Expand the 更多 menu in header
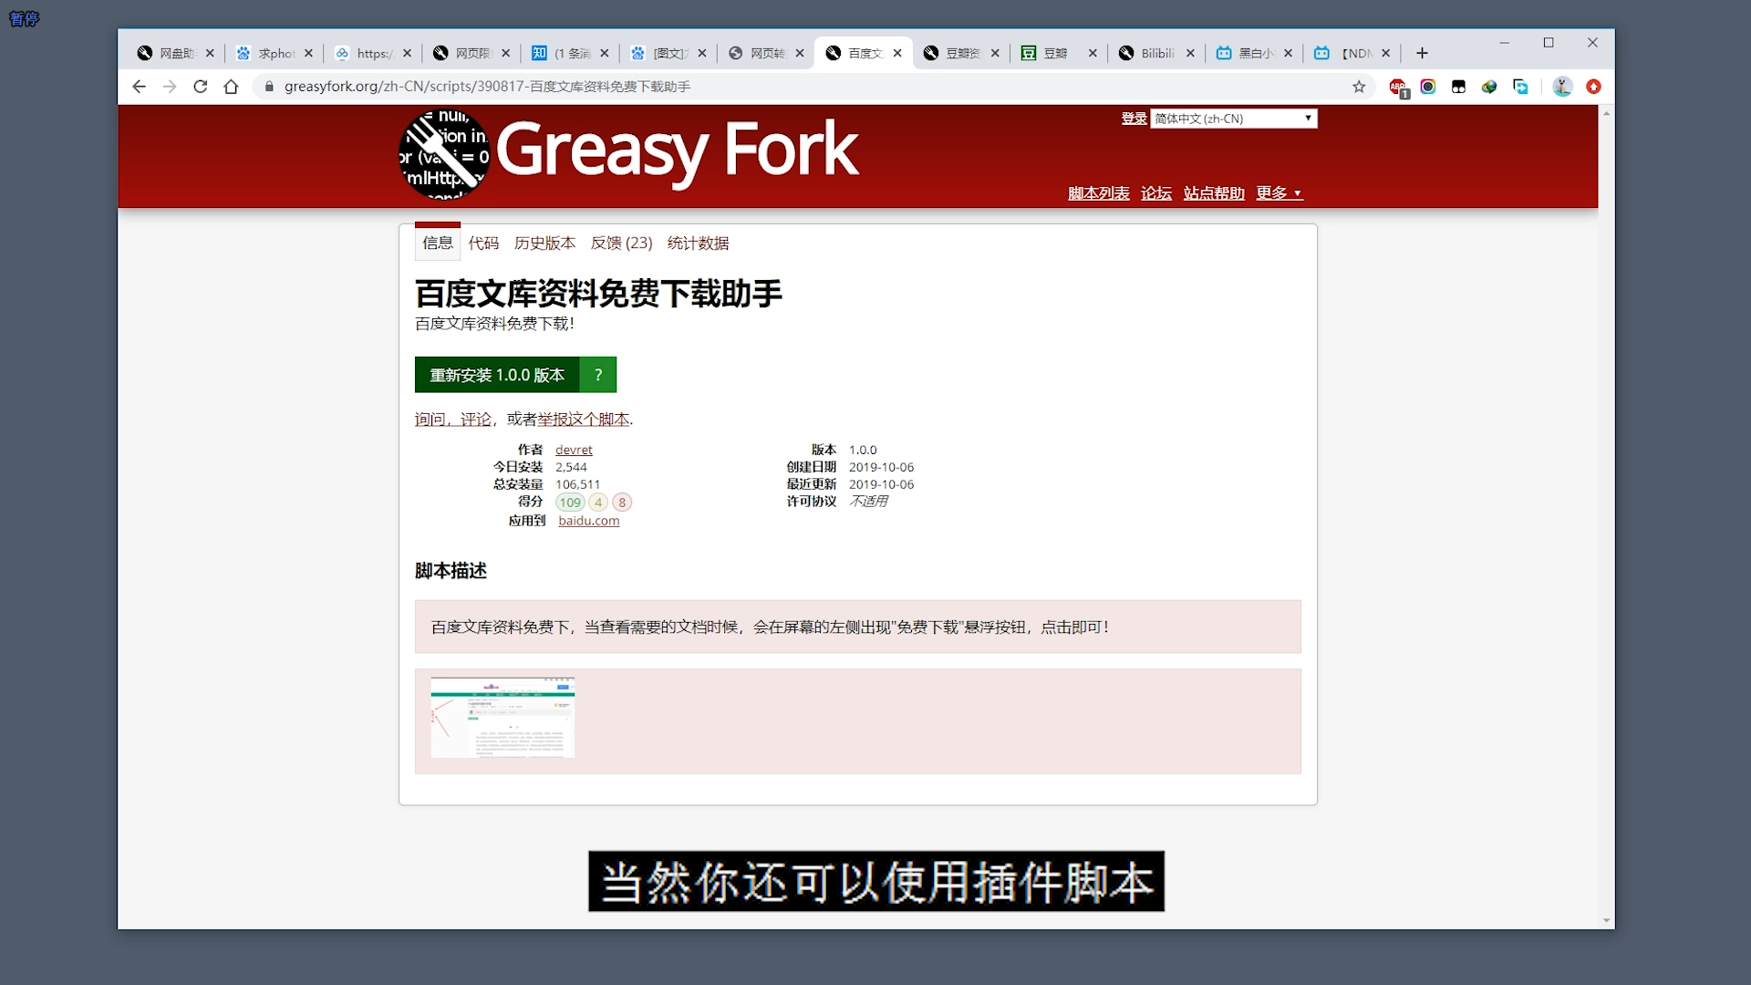This screenshot has width=1751, height=985. 1279,193
